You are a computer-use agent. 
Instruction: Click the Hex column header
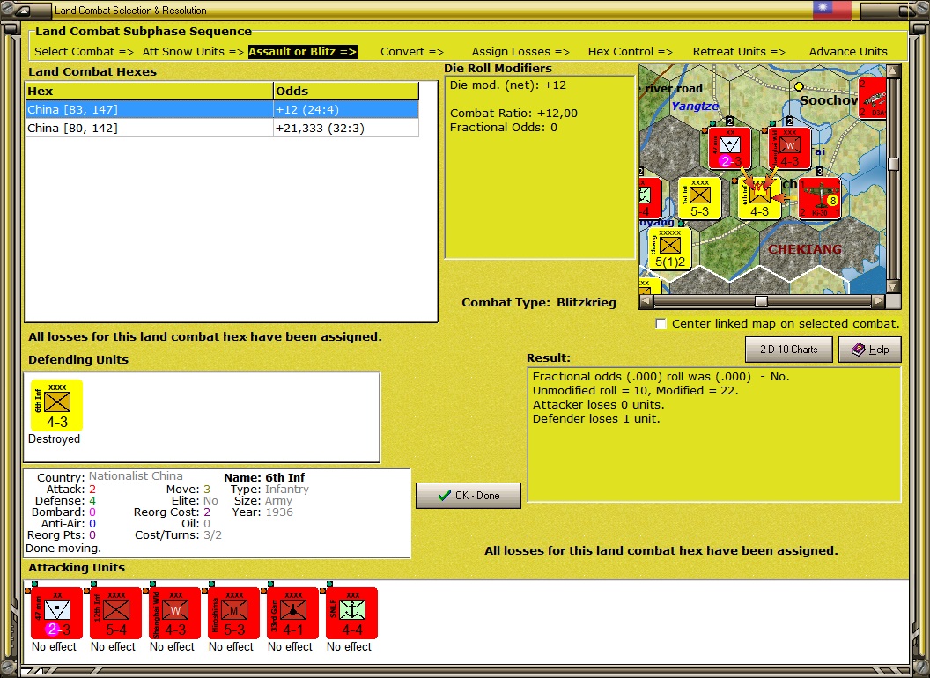[149, 91]
